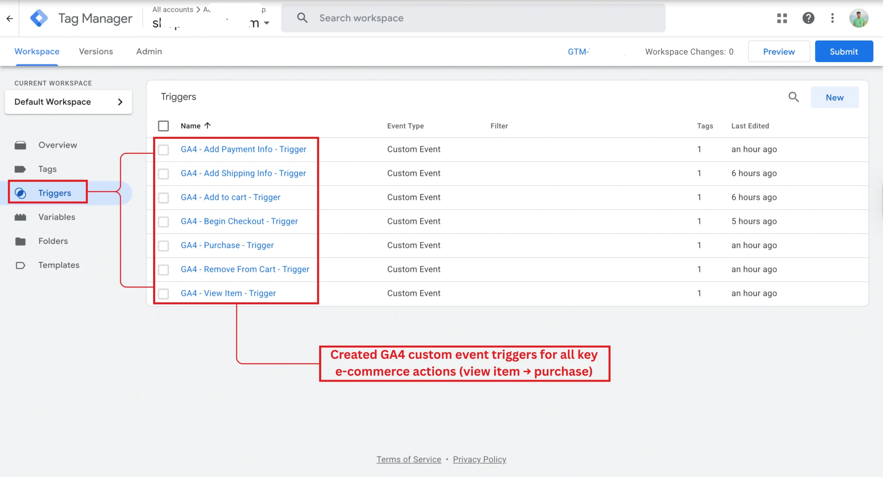This screenshot has height=477, width=883.
Task: Expand the Default Workspace selector
Action: pos(68,102)
